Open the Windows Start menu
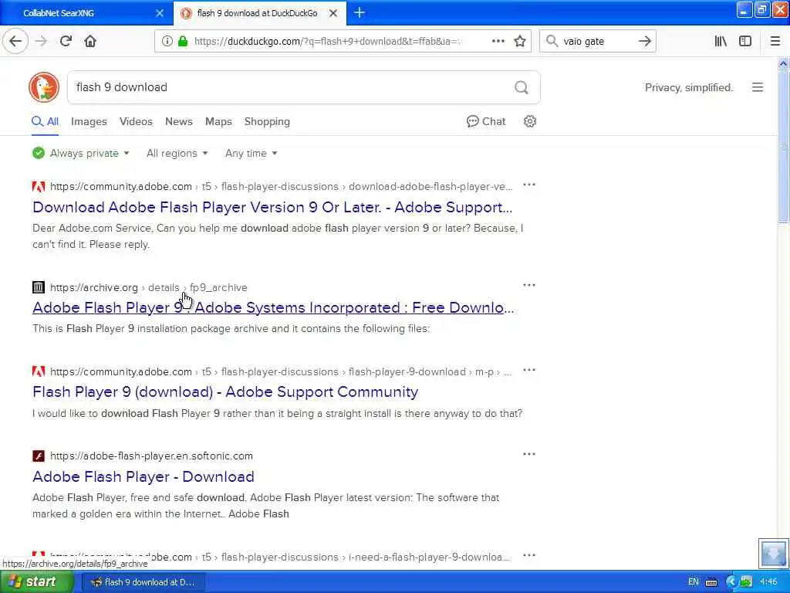 click(37, 582)
